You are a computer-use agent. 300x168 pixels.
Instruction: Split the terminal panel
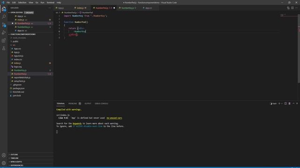[x=285, y=104]
